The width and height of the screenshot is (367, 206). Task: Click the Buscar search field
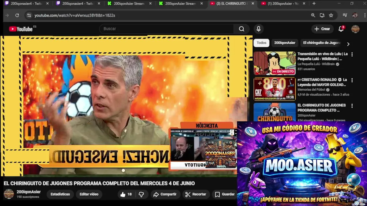[166, 29]
